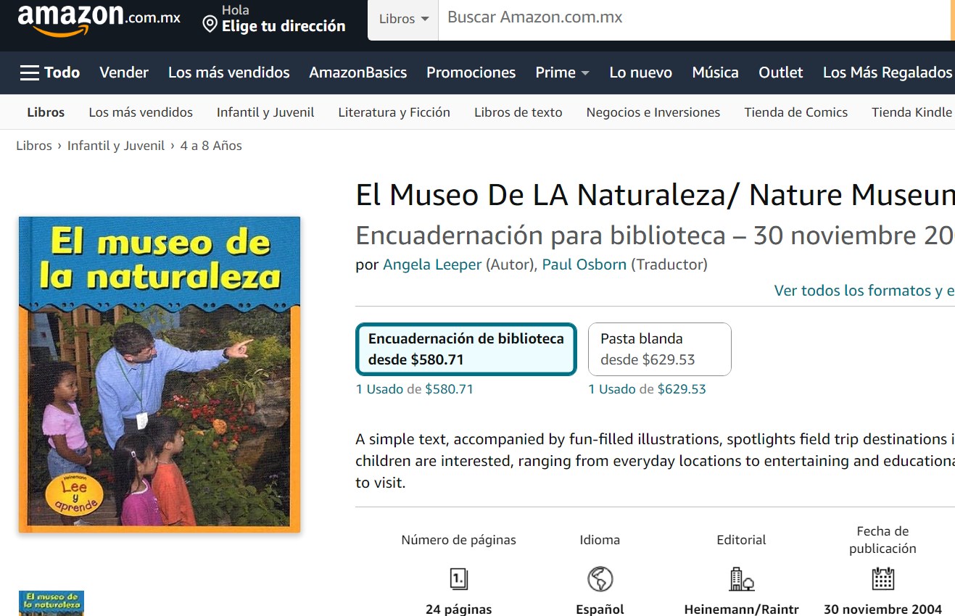955x616 pixels.
Task: Open author Angela Leeper's page
Action: (x=432, y=265)
